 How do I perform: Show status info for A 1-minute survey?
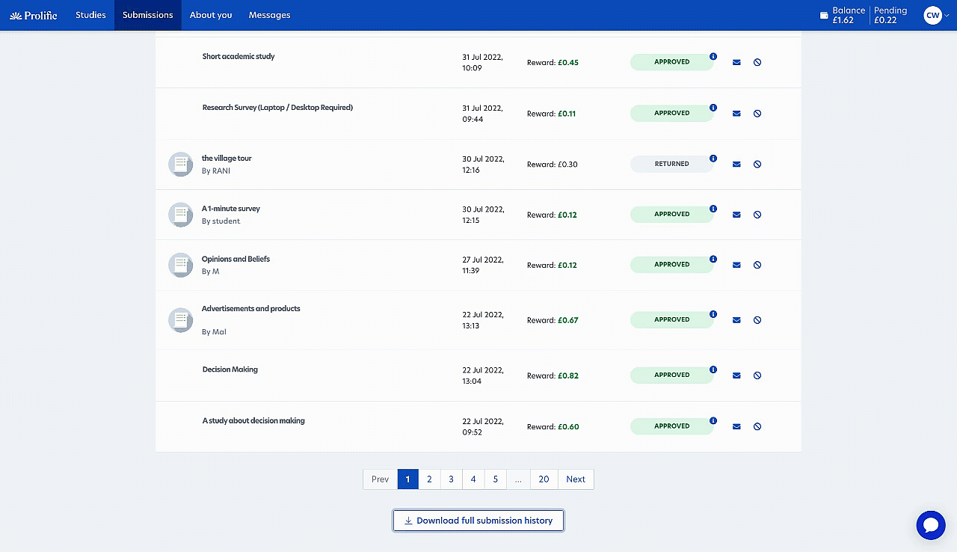[x=713, y=209]
